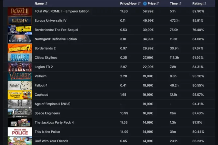218x145 pixels.
Task: Click the 0.11 price/hour value
Action: [123, 21]
